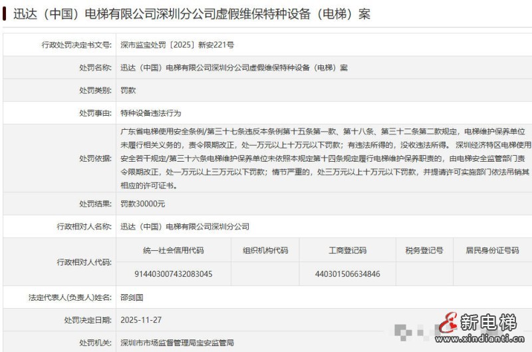Select legal representative name 邵剑国
The image size is (532, 352).
click(132, 297)
